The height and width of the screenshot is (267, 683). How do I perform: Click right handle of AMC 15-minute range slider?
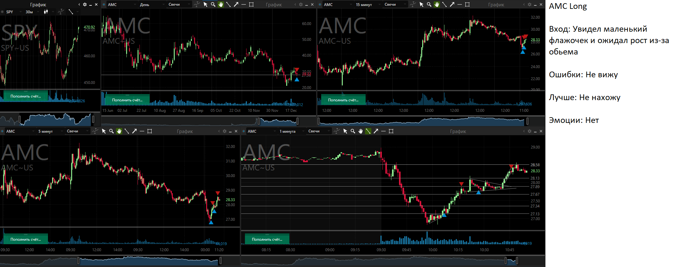pyautogui.click(x=527, y=121)
